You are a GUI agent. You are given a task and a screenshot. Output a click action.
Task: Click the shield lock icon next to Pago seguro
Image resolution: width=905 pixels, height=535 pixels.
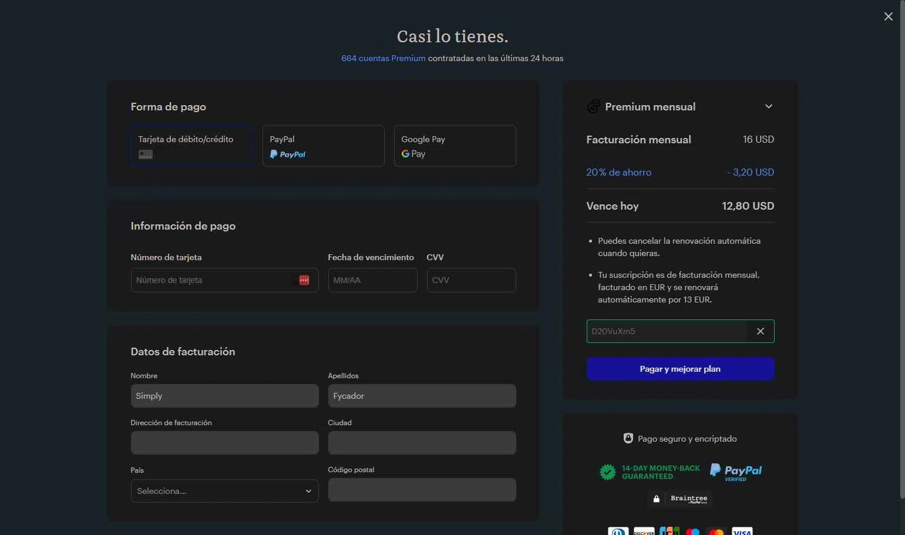pyautogui.click(x=628, y=438)
